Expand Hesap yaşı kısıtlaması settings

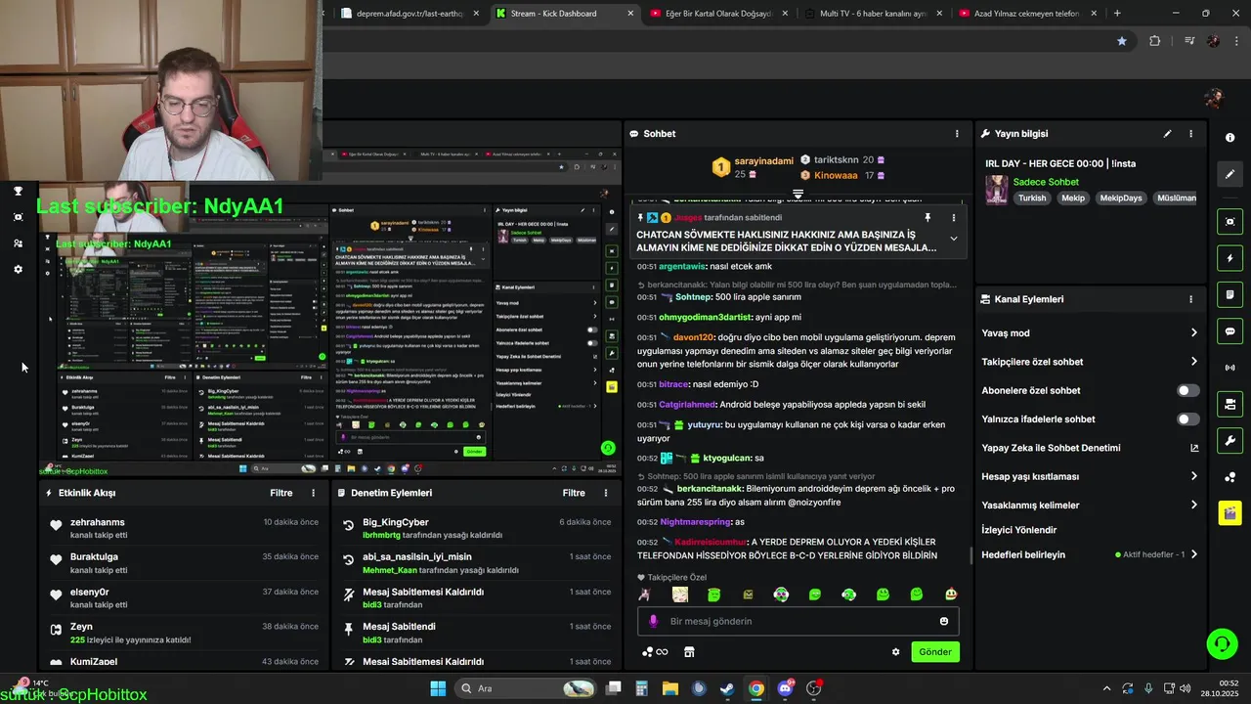pos(1193,476)
